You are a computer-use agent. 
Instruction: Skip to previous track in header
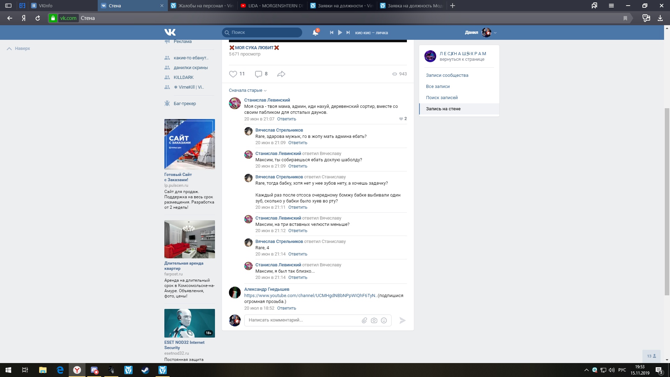(332, 32)
